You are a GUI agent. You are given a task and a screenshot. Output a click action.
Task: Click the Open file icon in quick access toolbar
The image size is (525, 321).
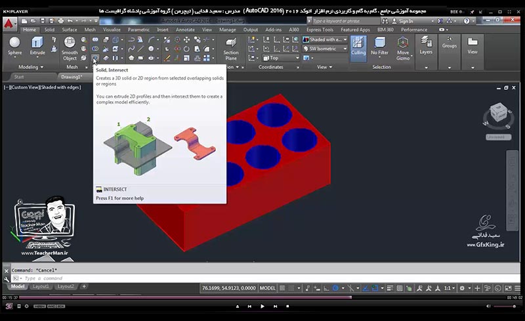(x=33, y=21)
